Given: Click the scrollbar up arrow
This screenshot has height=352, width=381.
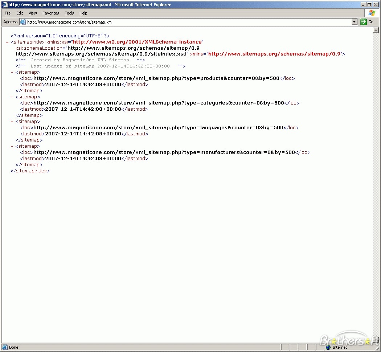Looking at the screenshot, I should 376,30.
